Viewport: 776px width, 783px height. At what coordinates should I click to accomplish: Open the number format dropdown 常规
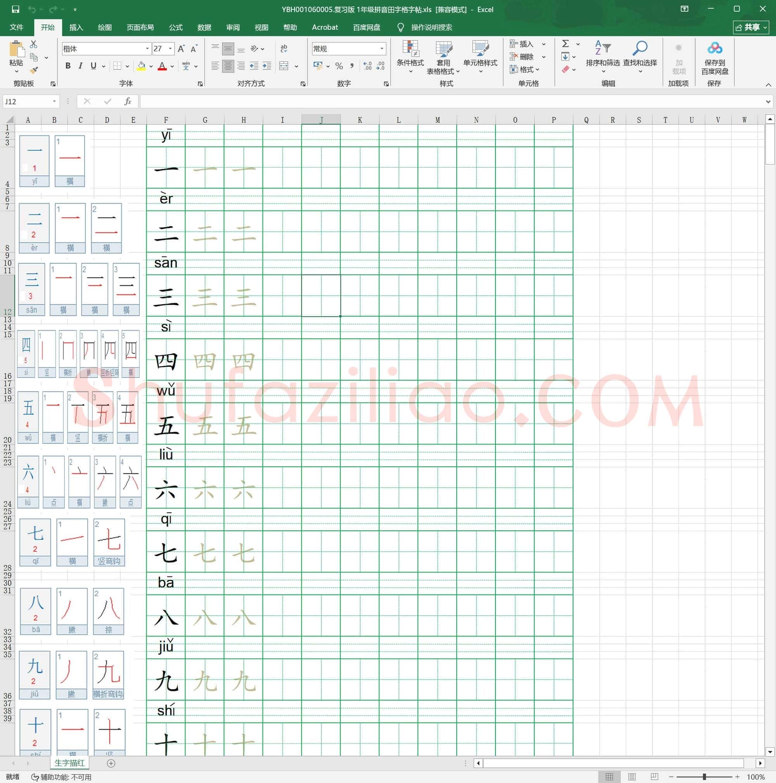tap(348, 49)
